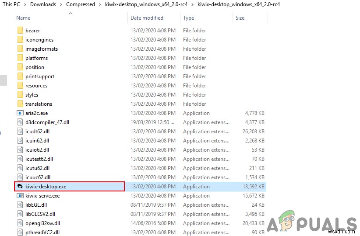Select the bearer folder icon
360x236 pixels.
tap(20, 31)
